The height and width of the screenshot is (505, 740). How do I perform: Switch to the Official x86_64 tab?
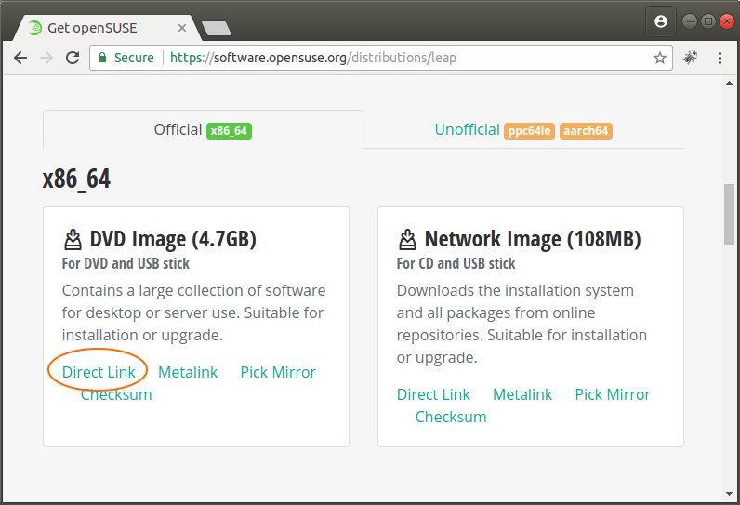[x=203, y=130]
